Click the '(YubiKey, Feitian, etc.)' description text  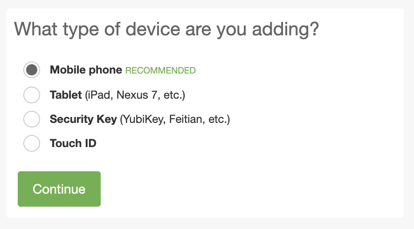pos(175,119)
